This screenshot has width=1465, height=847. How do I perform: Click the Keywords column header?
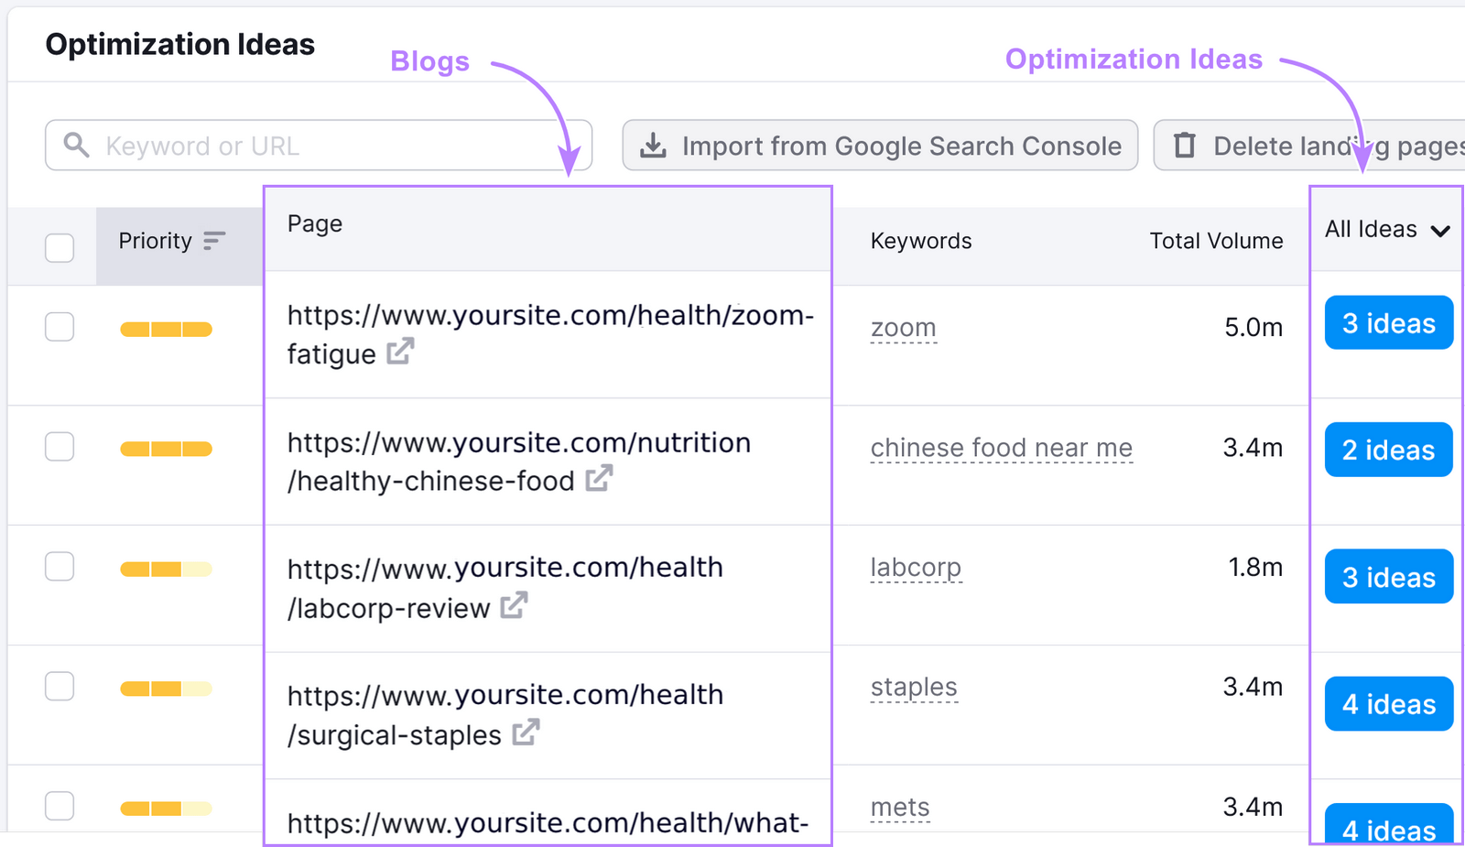tap(920, 241)
